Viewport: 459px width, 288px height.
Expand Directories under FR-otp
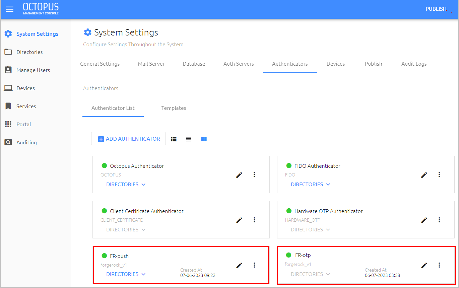[x=311, y=274]
